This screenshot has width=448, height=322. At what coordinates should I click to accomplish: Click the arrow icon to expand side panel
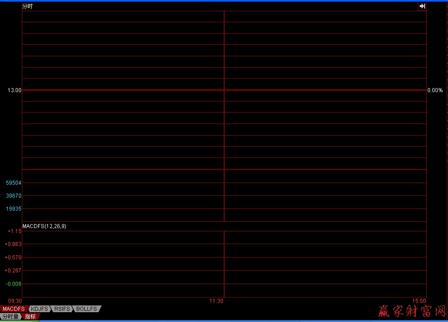click(x=422, y=6)
